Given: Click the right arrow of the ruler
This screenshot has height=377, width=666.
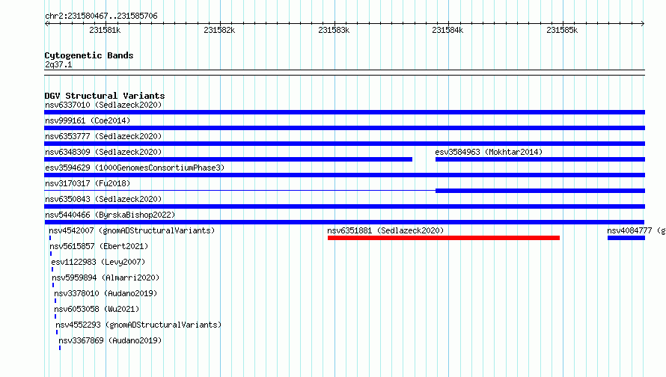Looking at the screenshot, I should point(643,23).
